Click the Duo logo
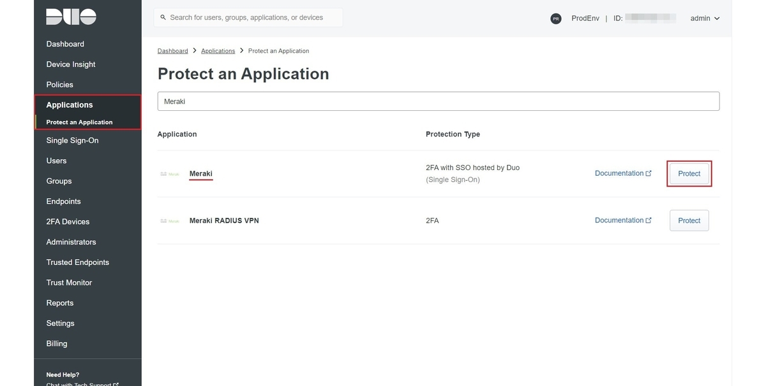Screen dimensions: 766x386 71,17
